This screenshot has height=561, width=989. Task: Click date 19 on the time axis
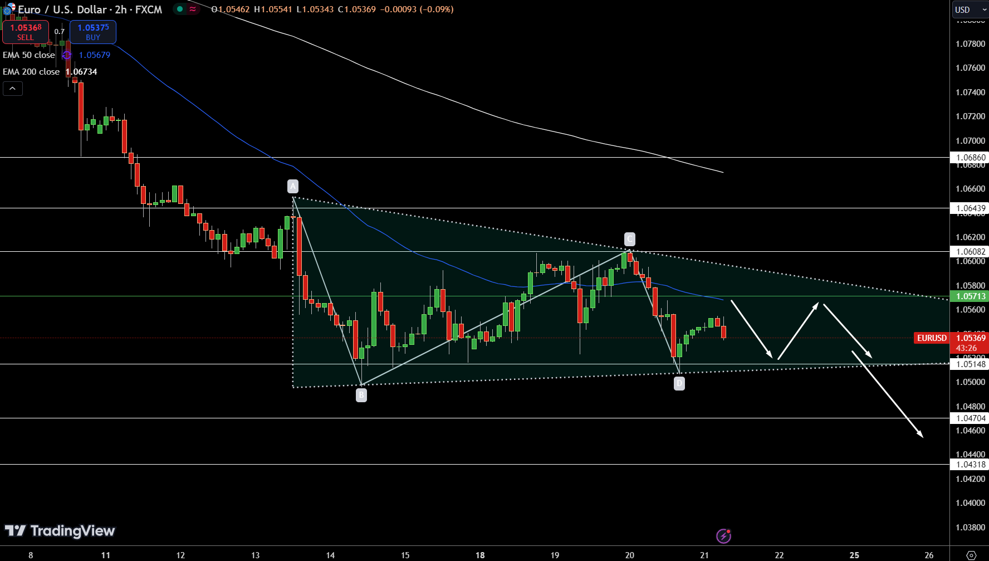555,555
